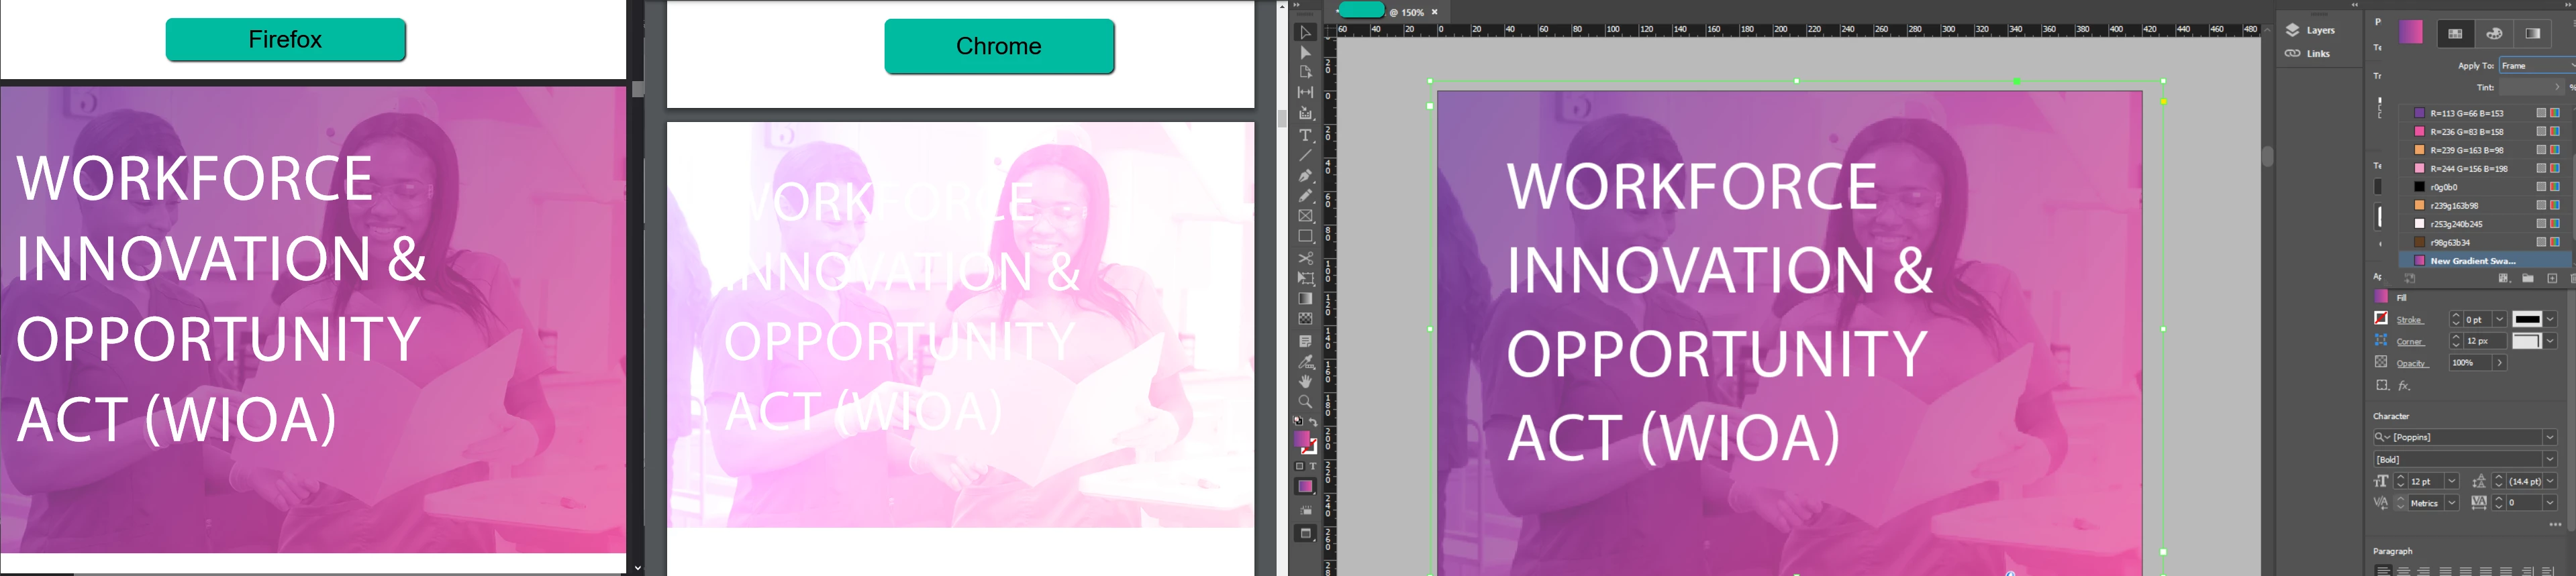Screen dimensions: 2576x576
Task: Select swatch r0g0b0
Action: [2484, 188]
